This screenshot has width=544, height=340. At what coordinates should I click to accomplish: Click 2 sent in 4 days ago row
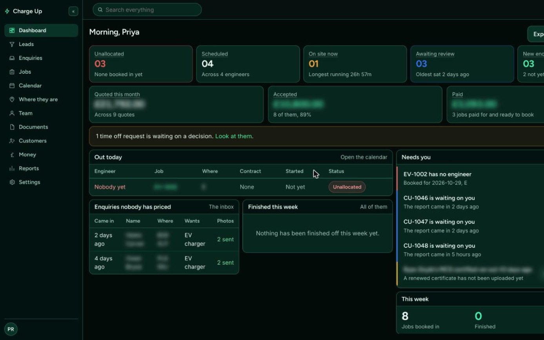[x=226, y=263]
